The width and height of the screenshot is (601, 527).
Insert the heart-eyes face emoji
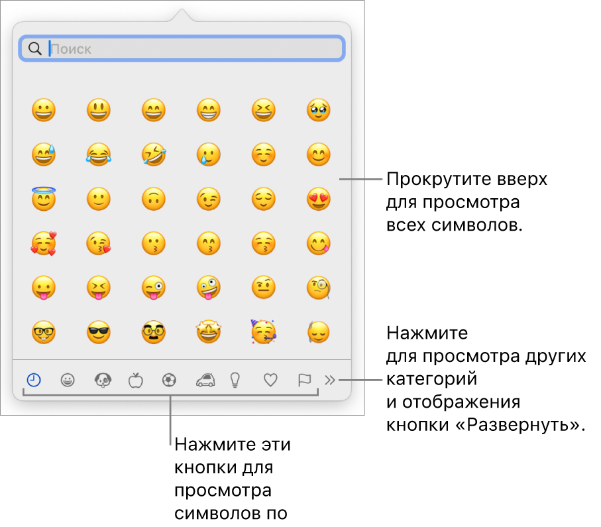(319, 199)
